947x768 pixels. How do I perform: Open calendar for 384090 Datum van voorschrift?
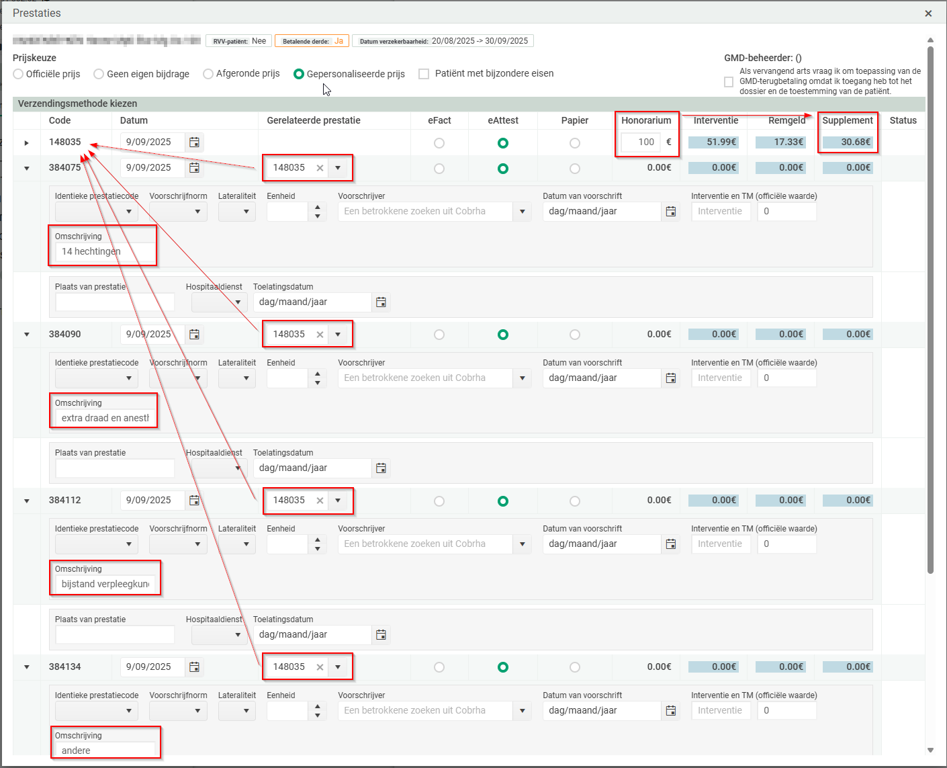[x=670, y=378]
